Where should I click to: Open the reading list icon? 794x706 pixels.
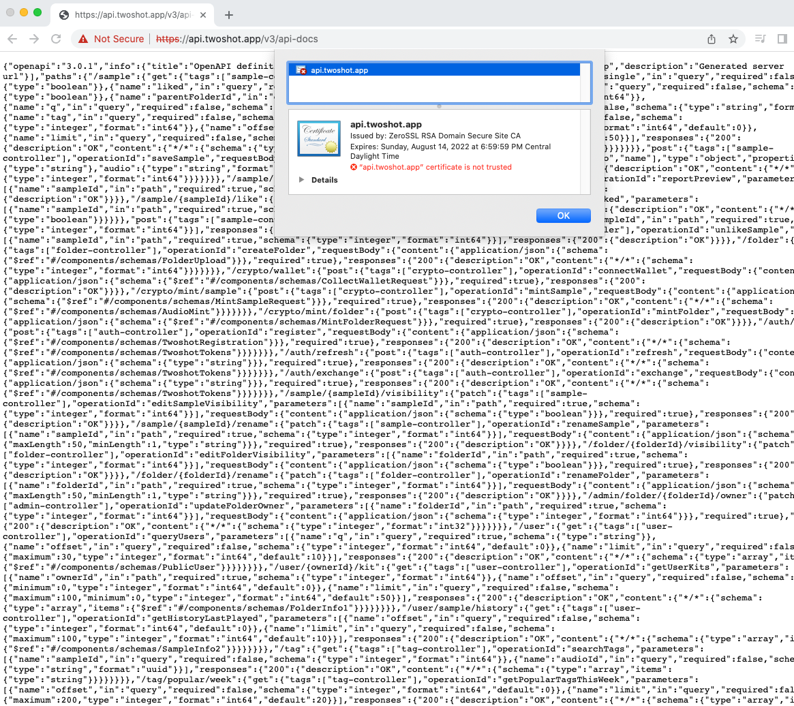pos(760,39)
